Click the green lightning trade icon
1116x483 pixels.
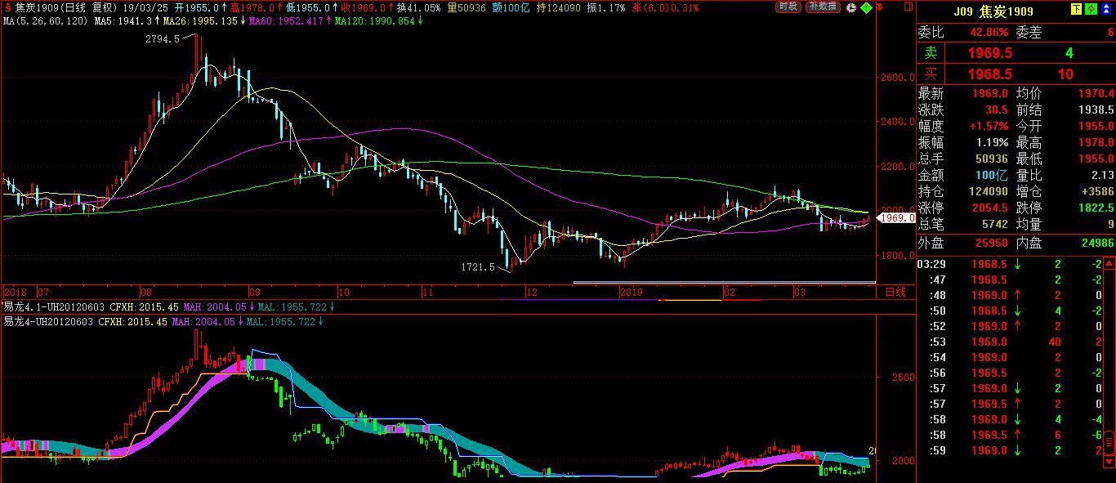pyautogui.click(x=1092, y=11)
